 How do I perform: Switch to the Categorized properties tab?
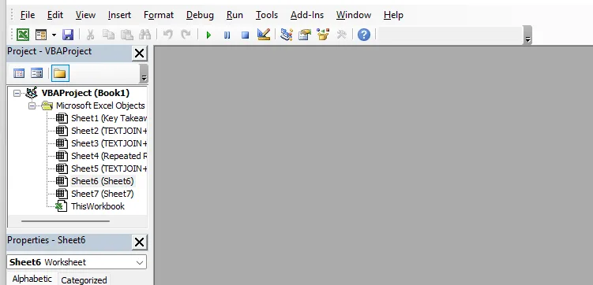coord(84,280)
